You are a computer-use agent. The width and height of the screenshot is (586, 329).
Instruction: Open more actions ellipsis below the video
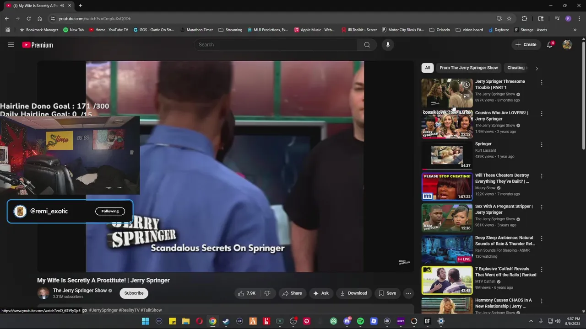[x=408, y=293]
